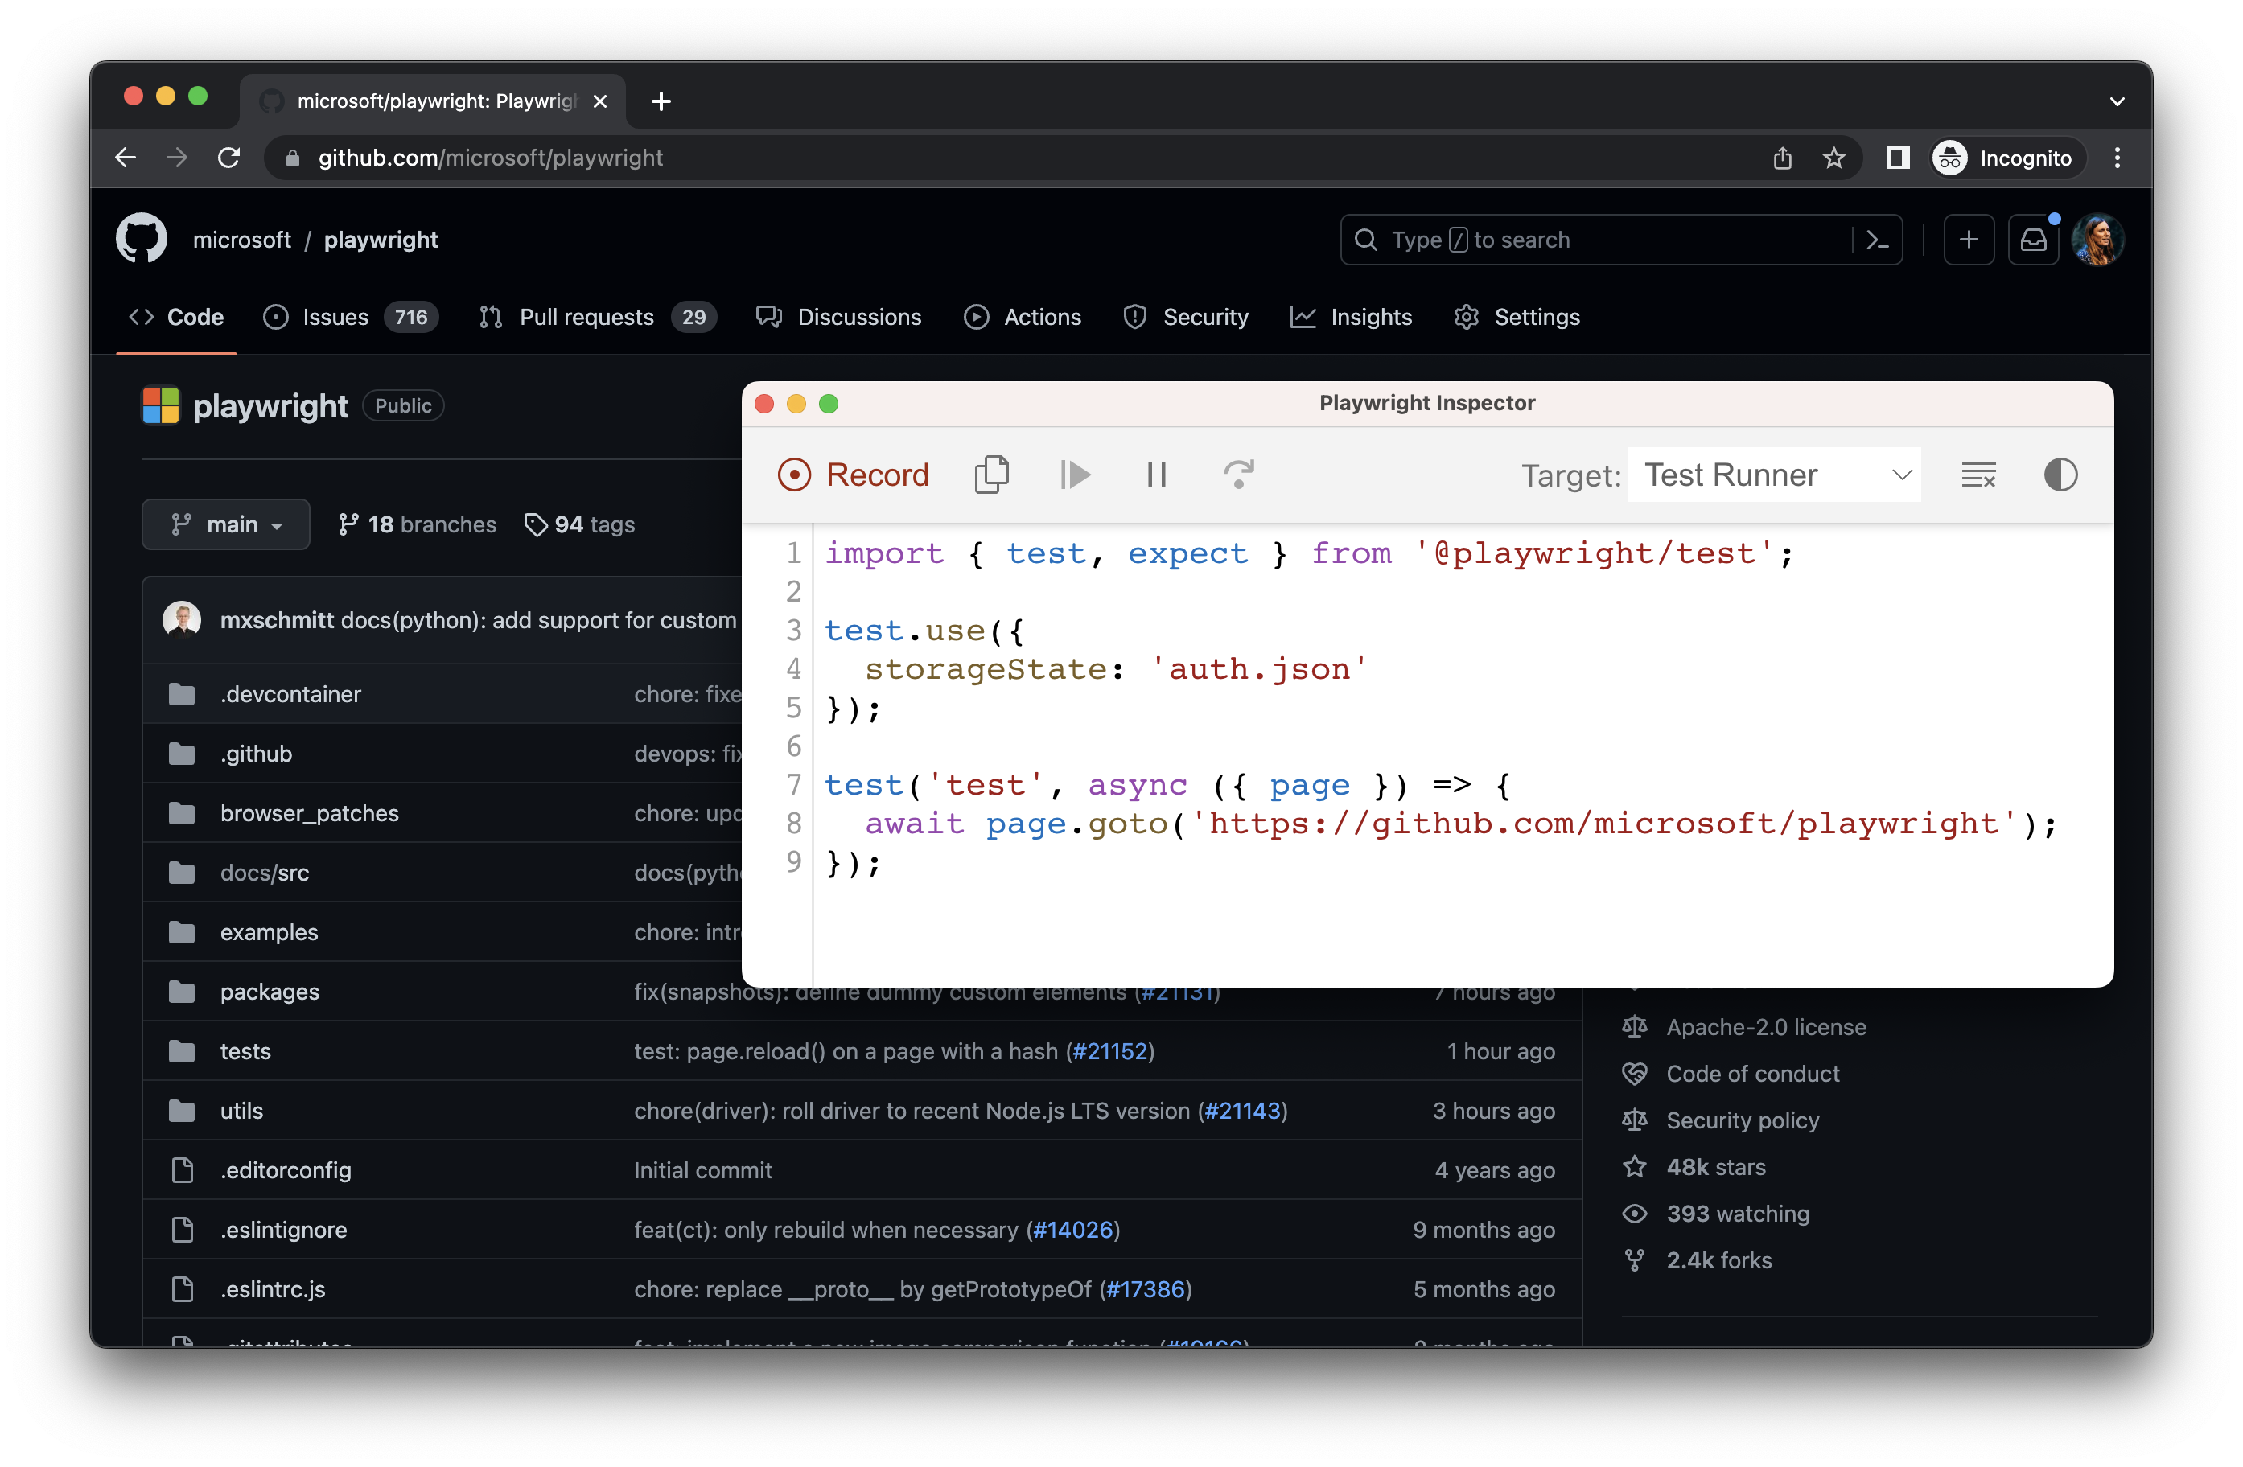This screenshot has height=1467, width=2243.
Task: Switch to the Security tab
Action: (x=1186, y=318)
